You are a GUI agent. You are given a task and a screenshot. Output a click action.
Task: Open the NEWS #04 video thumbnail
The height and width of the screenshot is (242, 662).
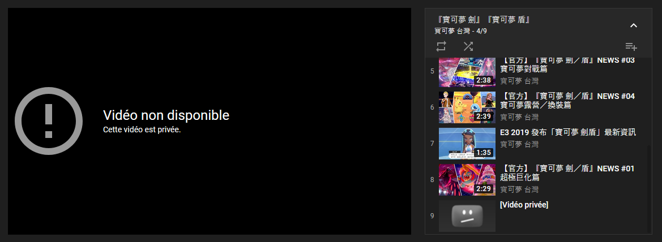coord(467,107)
